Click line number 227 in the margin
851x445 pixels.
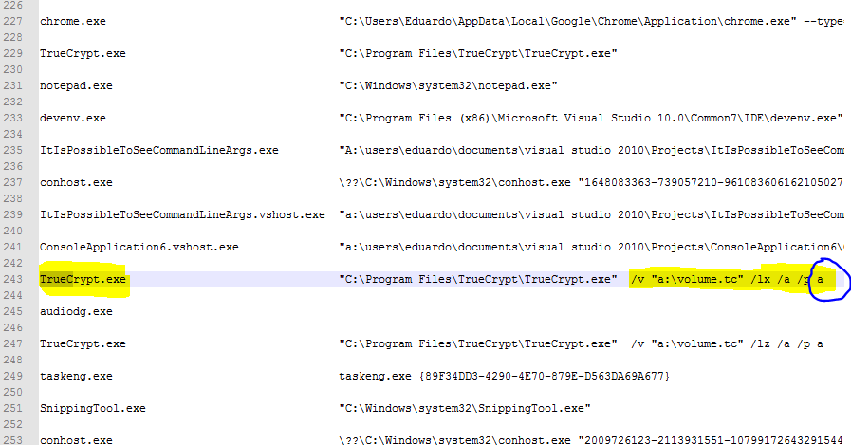click(13, 21)
